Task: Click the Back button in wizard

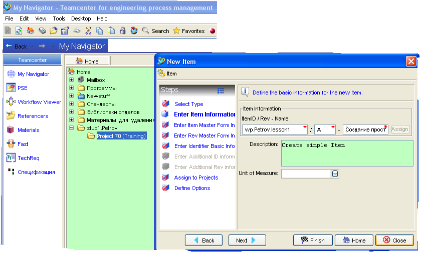Action: [203, 240]
